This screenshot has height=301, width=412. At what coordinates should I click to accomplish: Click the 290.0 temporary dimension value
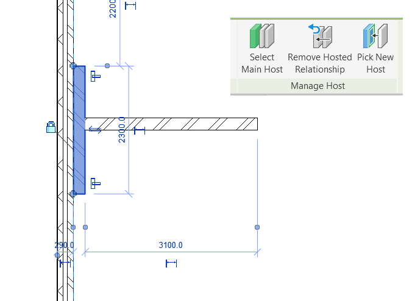click(64, 246)
